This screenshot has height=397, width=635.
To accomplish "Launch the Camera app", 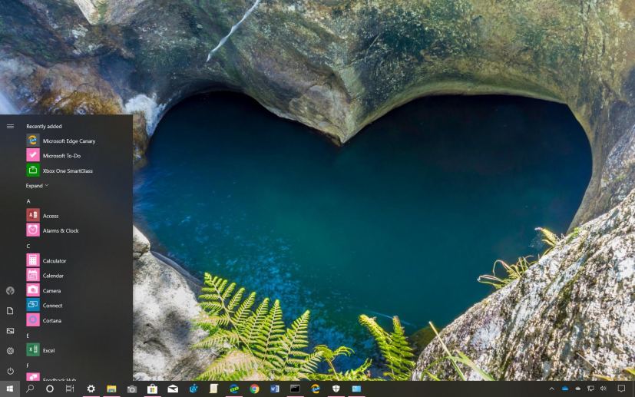I will pos(51,291).
